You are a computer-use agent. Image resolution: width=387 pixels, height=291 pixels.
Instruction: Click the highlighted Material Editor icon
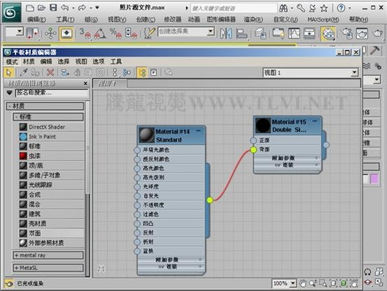click(328, 34)
